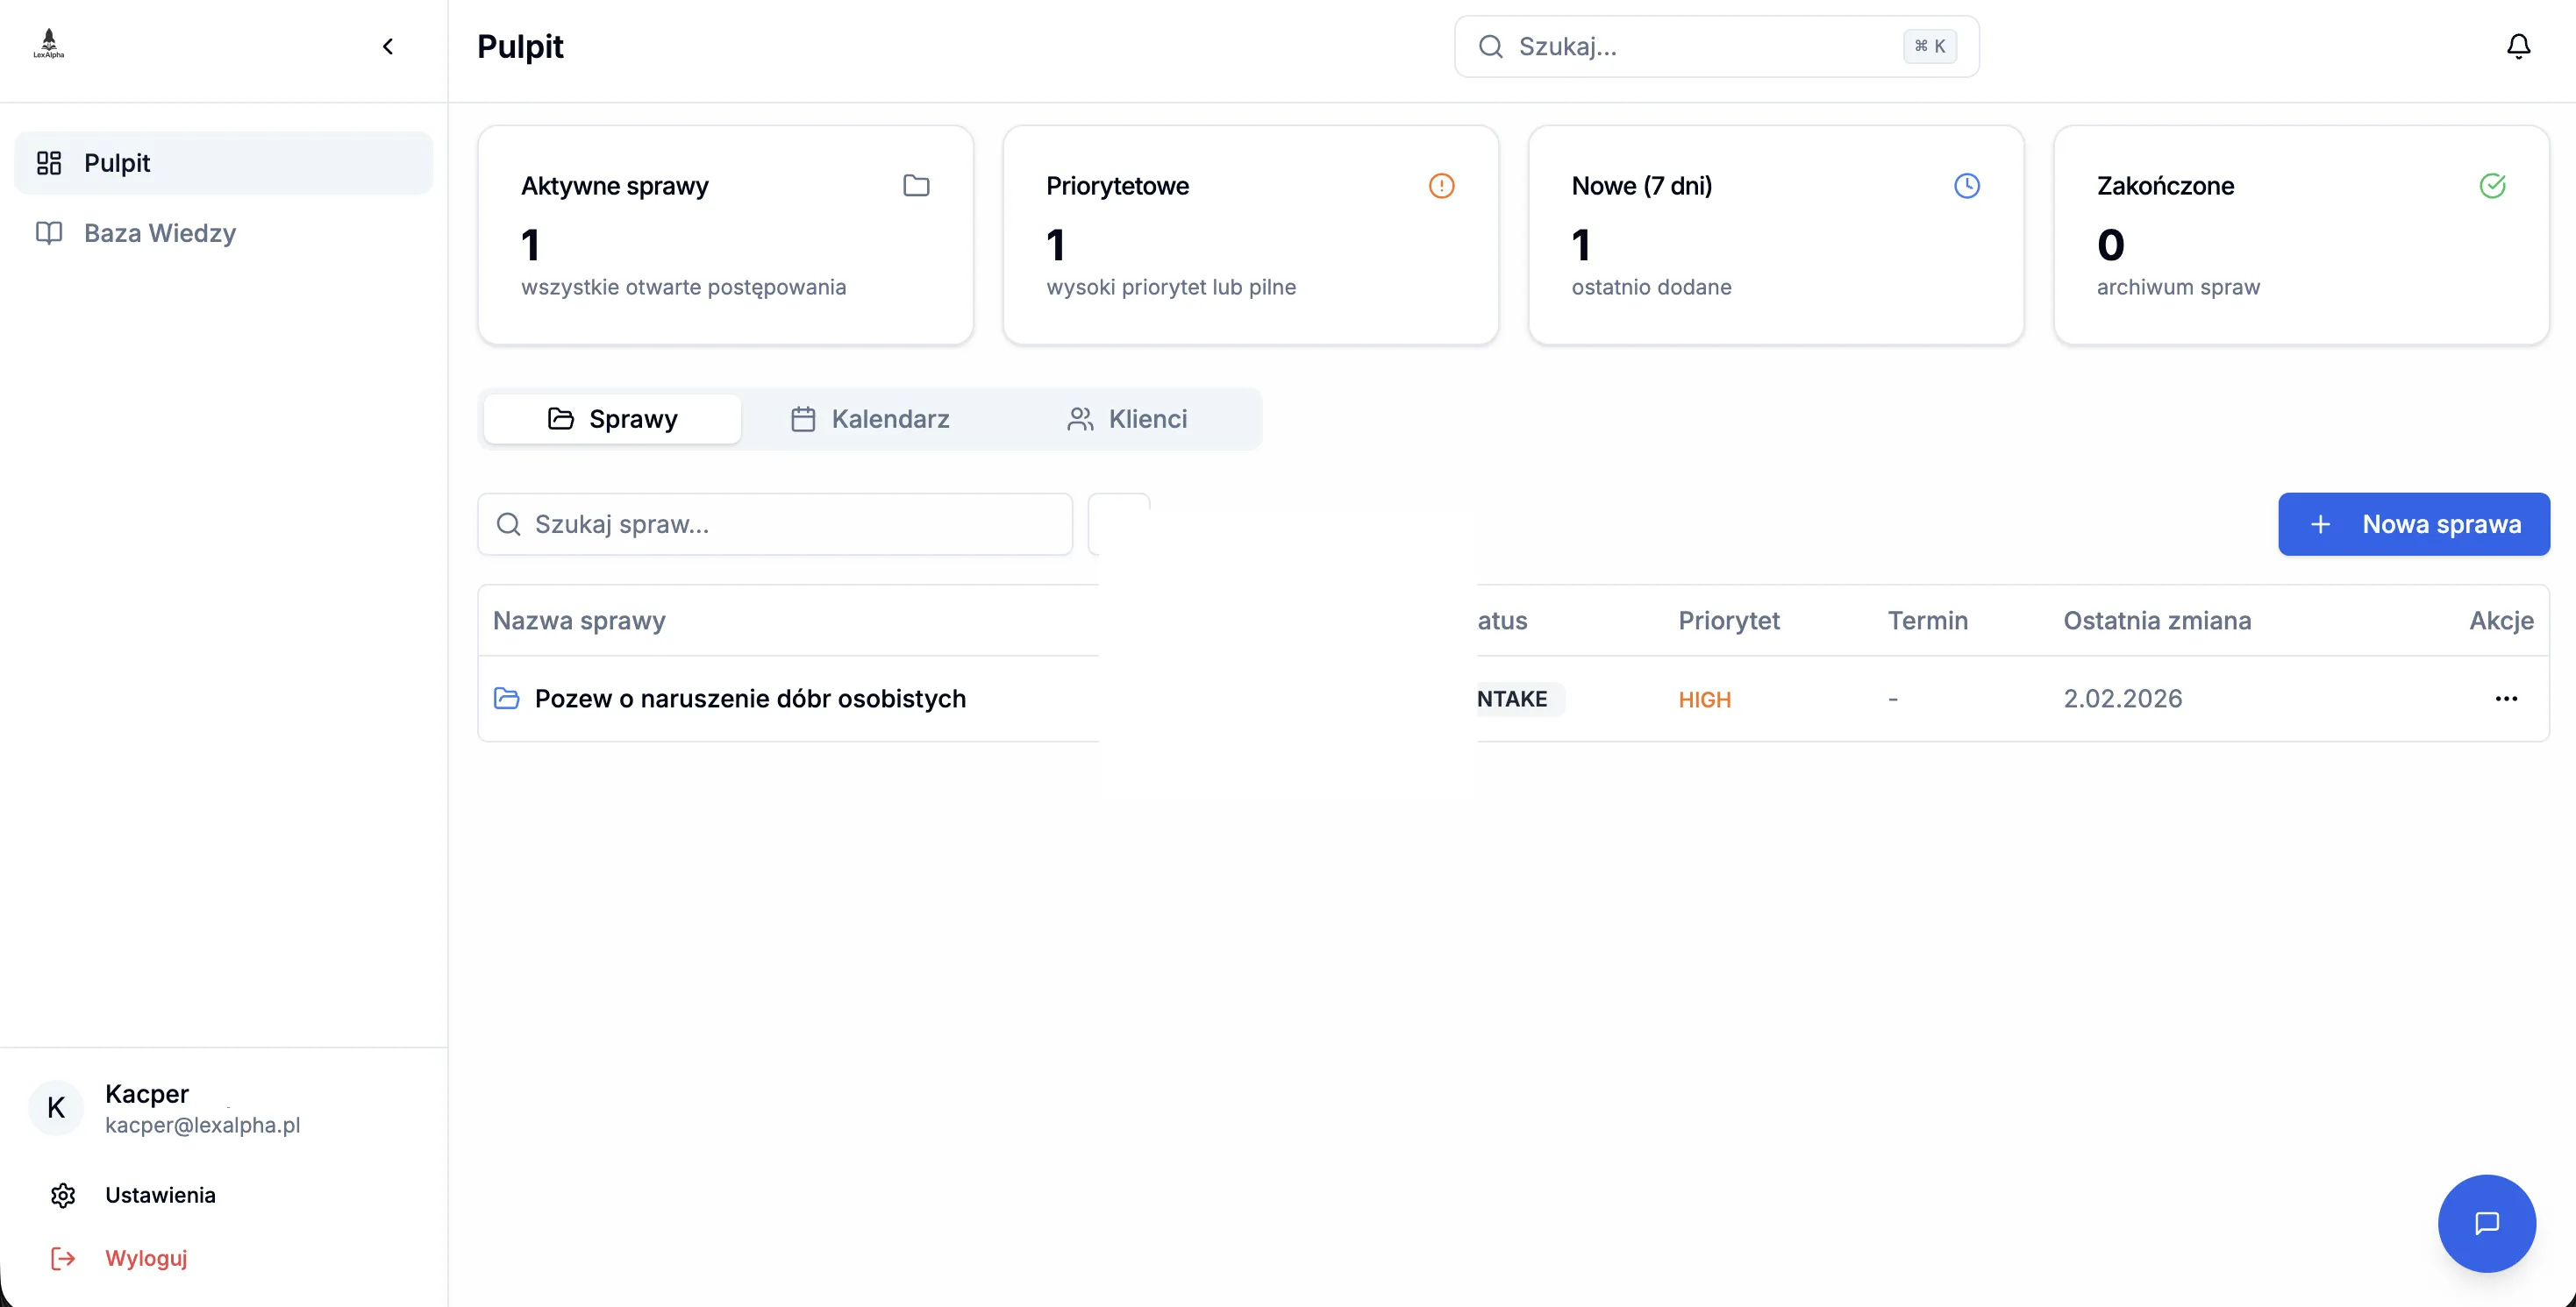Open notifications bell icon
Screen dimensions: 2576x1307
(x=2517, y=46)
